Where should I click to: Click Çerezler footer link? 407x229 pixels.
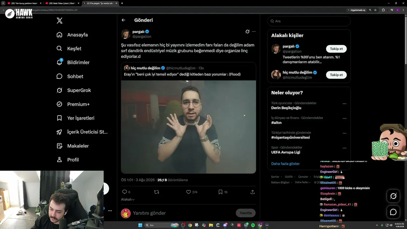coord(303,177)
